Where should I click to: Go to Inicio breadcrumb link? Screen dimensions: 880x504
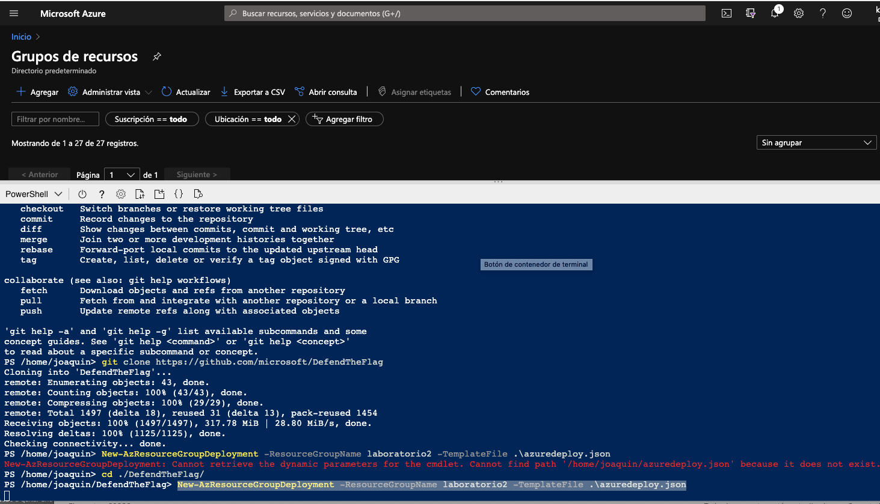pos(21,37)
